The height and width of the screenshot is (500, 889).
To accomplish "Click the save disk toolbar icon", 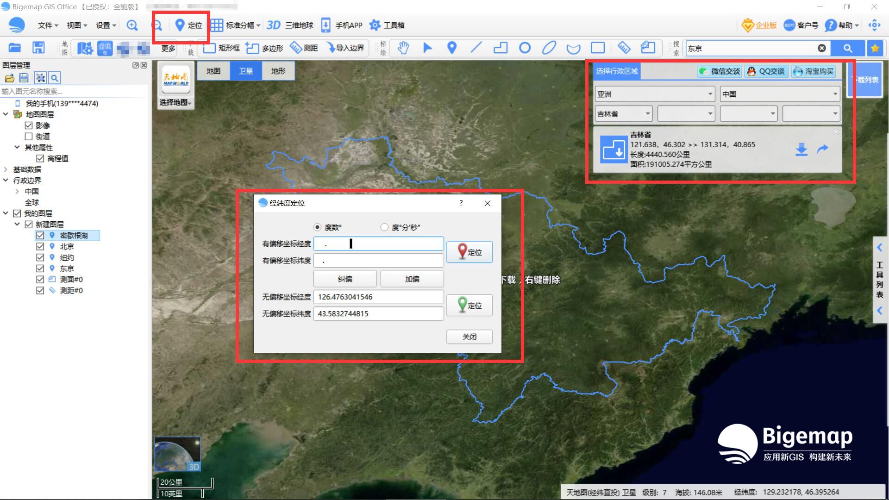I will tap(38, 48).
